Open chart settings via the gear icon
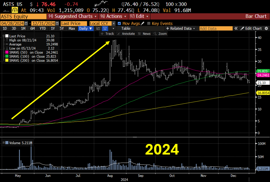This screenshot has height=182, width=270. click(x=266, y=28)
